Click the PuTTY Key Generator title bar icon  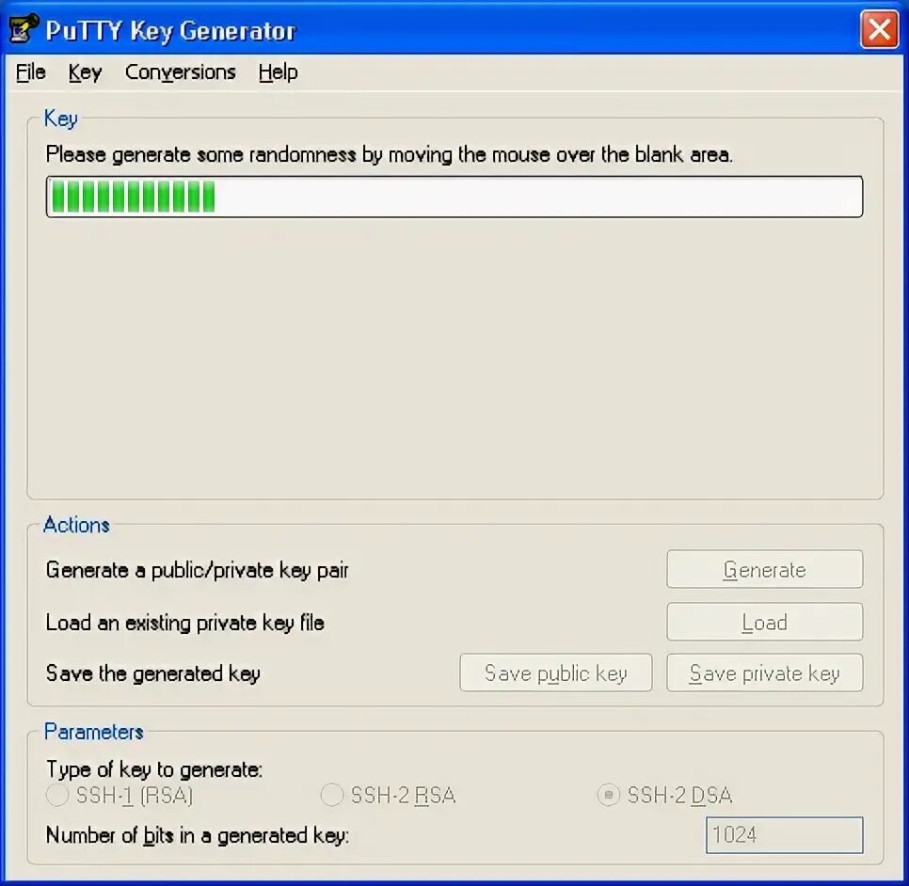tap(24, 28)
